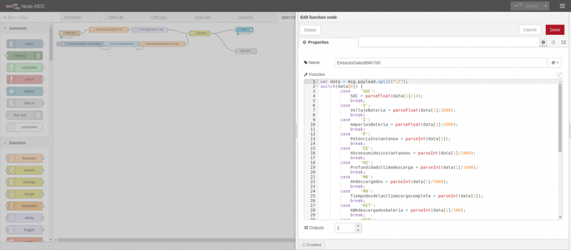This screenshot has height=250, width=571.
Task: Select the status node in the palette
Action: 25,91
